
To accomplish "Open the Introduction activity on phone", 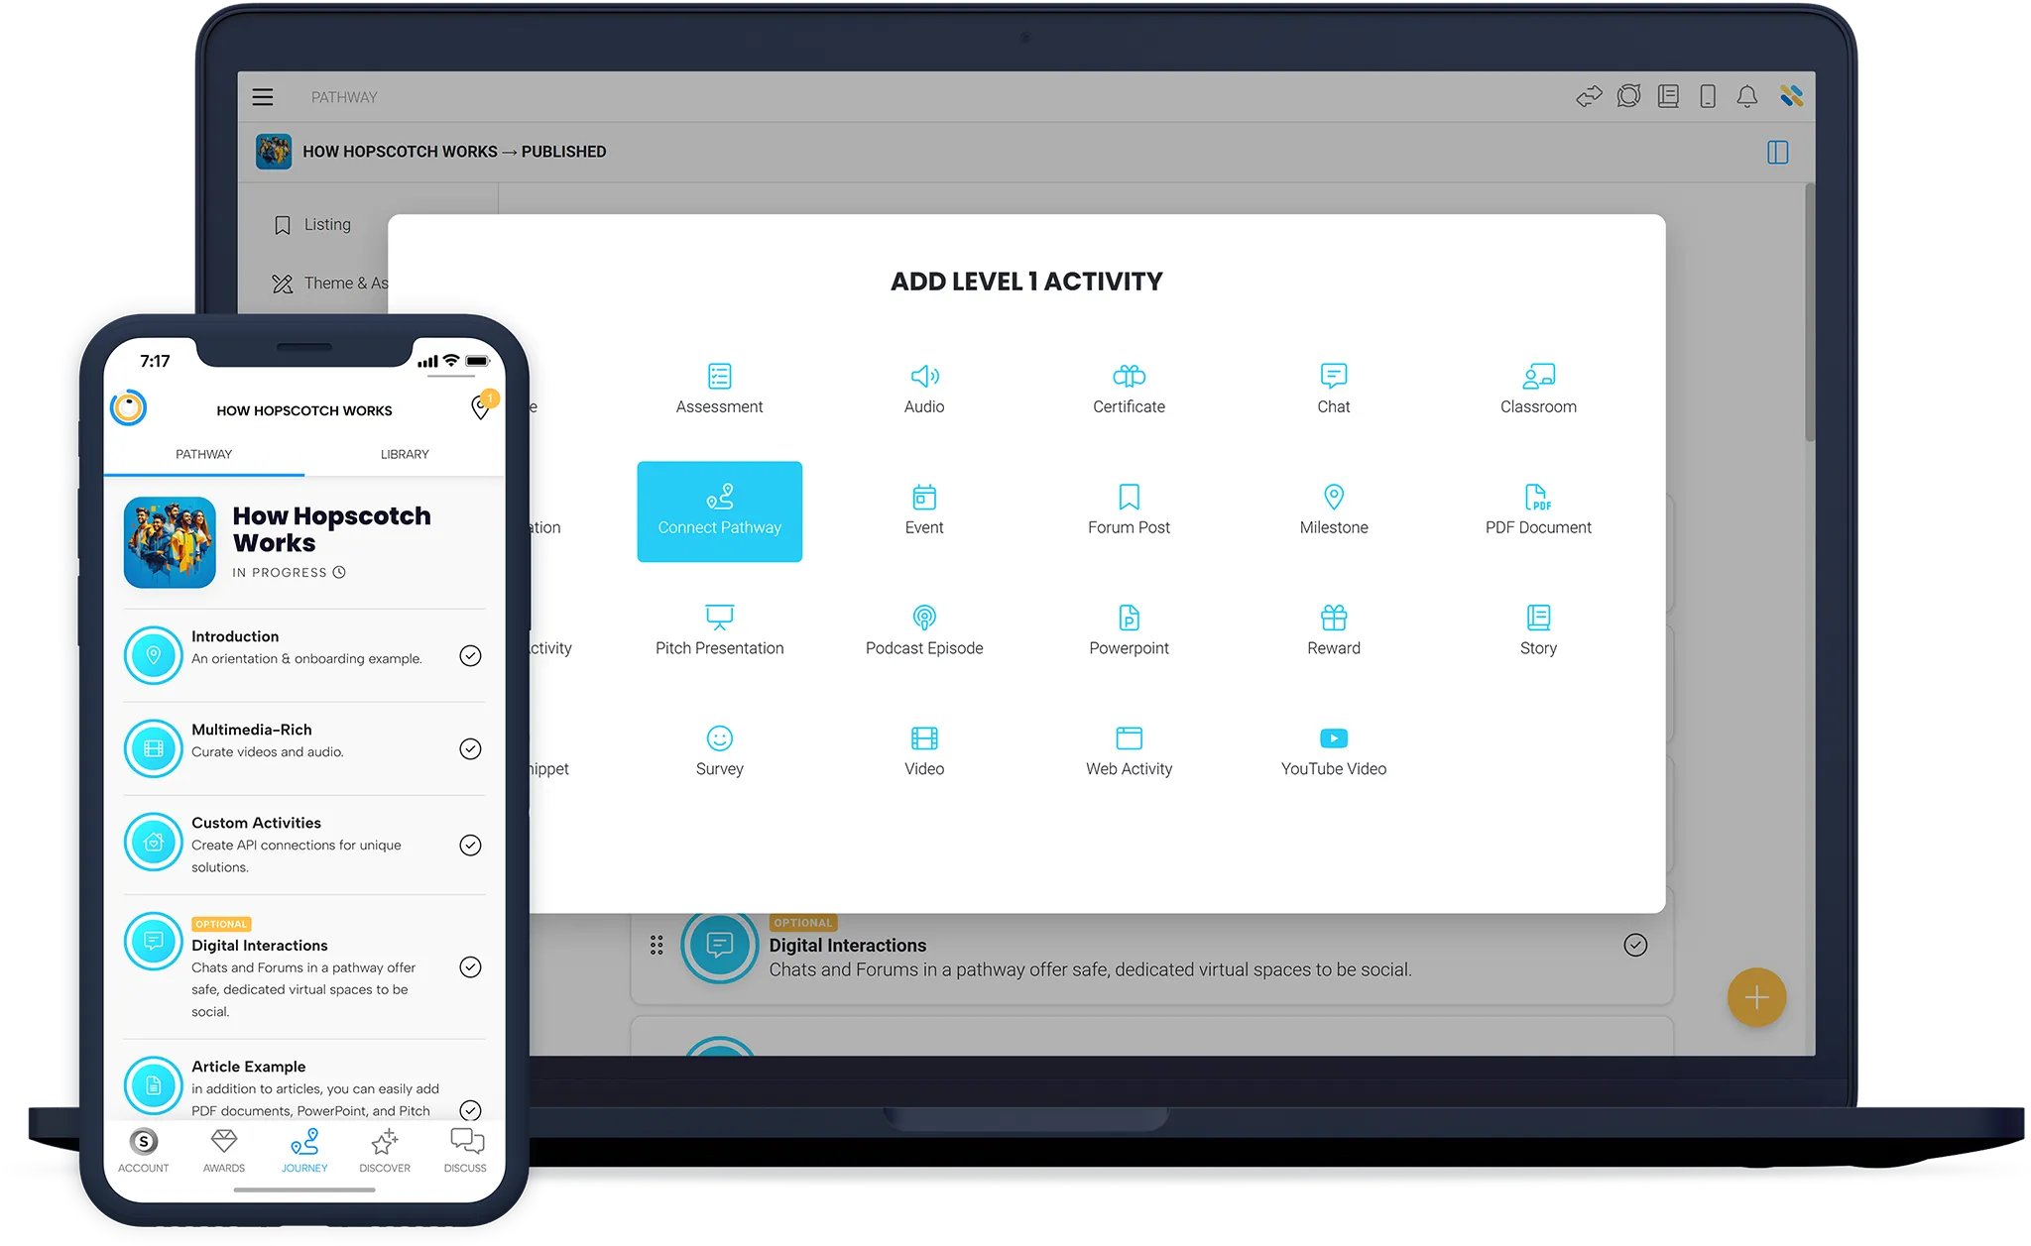I will pos(304,655).
